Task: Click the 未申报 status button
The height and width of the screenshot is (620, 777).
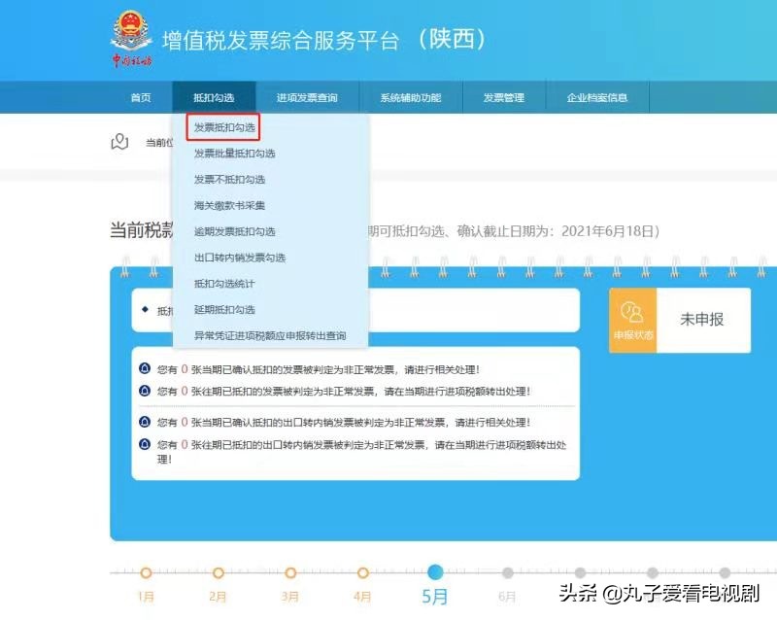Action: [702, 320]
